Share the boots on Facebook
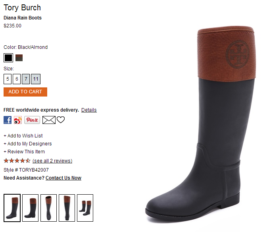 click(x=8, y=120)
